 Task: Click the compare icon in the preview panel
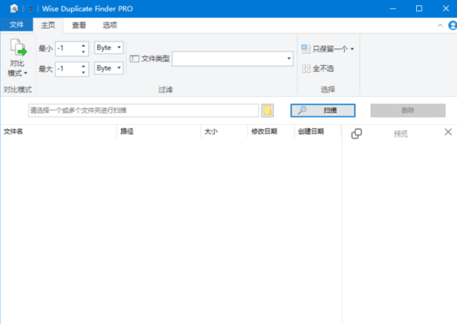click(x=356, y=133)
